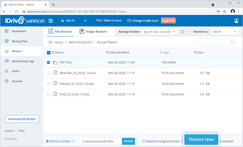This screenshot has width=243, height=147.
Task: Click the search magnifier icon
Action: pos(232,42)
